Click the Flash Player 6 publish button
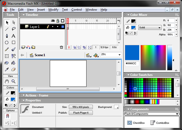The width and height of the screenshot is (182, 130). tap(81, 113)
